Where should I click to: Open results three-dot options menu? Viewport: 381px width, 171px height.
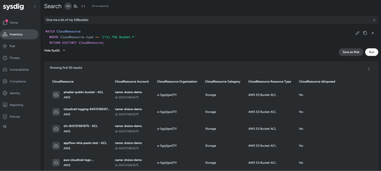click(x=369, y=69)
